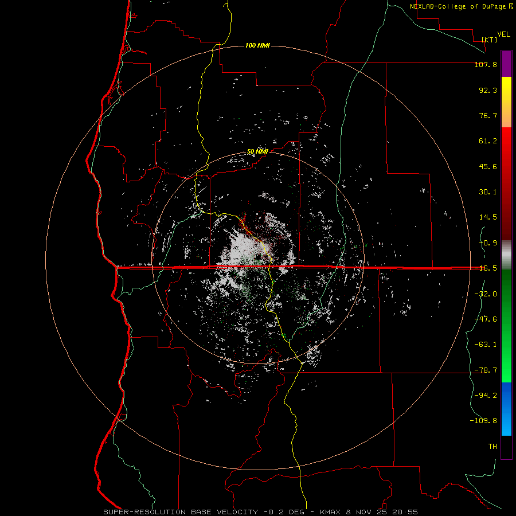Click the -78.7 velocity scale value
Image resolution: width=516 pixels, height=516 pixels.
pyautogui.click(x=486, y=370)
